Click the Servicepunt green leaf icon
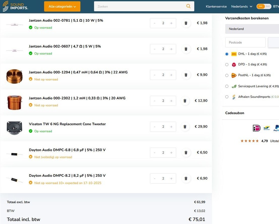279x224 pixels. [x=234, y=87]
